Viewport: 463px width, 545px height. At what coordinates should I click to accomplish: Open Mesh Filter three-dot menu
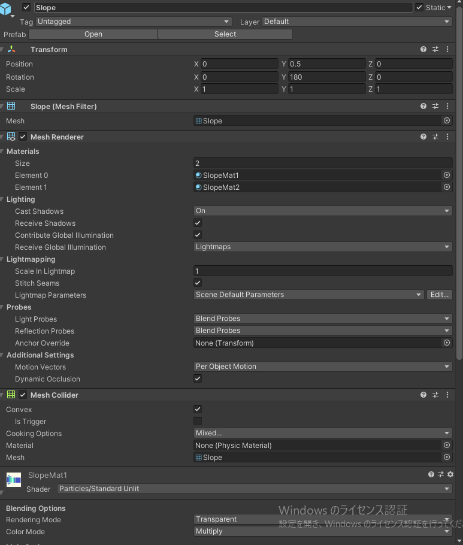tap(447, 106)
